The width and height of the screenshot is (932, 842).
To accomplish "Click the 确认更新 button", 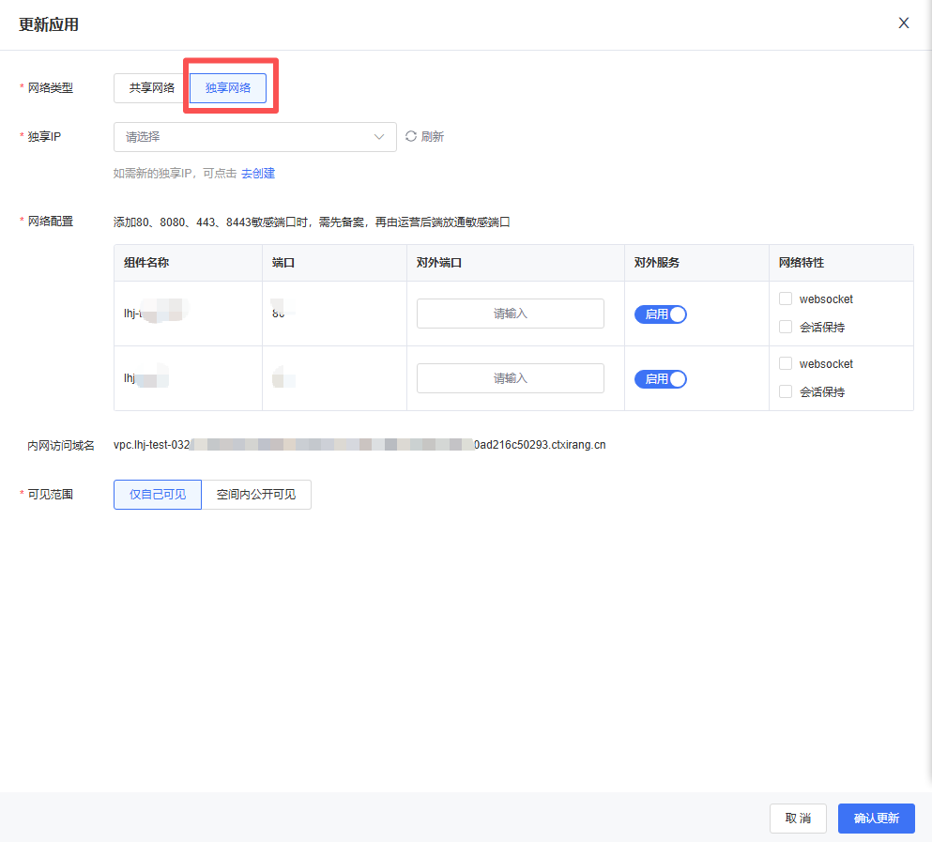I will pyautogui.click(x=876, y=819).
